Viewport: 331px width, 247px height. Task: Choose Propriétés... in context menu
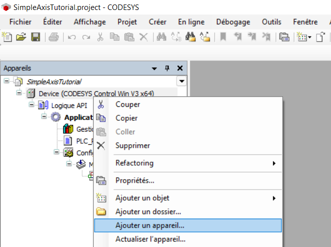[x=188, y=181]
